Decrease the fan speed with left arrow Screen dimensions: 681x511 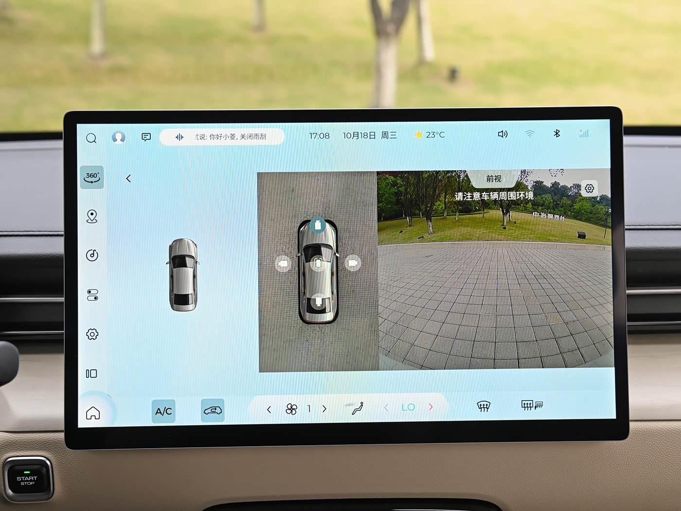(269, 410)
